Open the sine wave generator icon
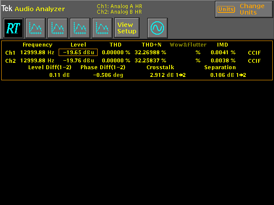Screen dimensions: 274x205 (x=157, y=28)
